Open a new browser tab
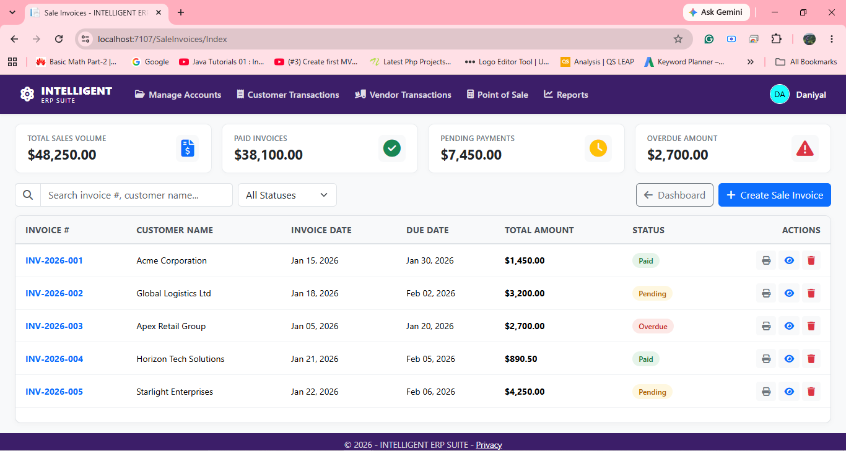This screenshot has width=846, height=451. [x=181, y=12]
